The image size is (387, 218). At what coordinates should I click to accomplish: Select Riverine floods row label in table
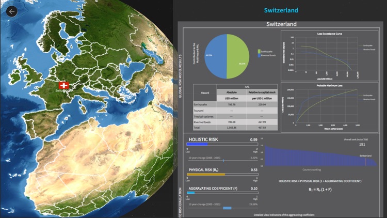point(202,122)
